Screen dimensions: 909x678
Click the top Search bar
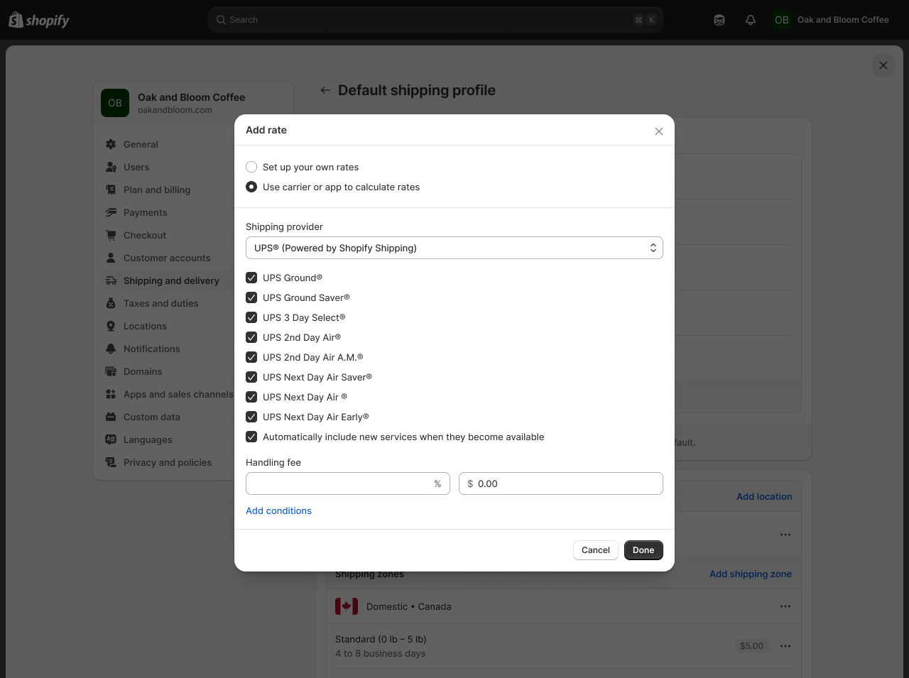pos(436,20)
